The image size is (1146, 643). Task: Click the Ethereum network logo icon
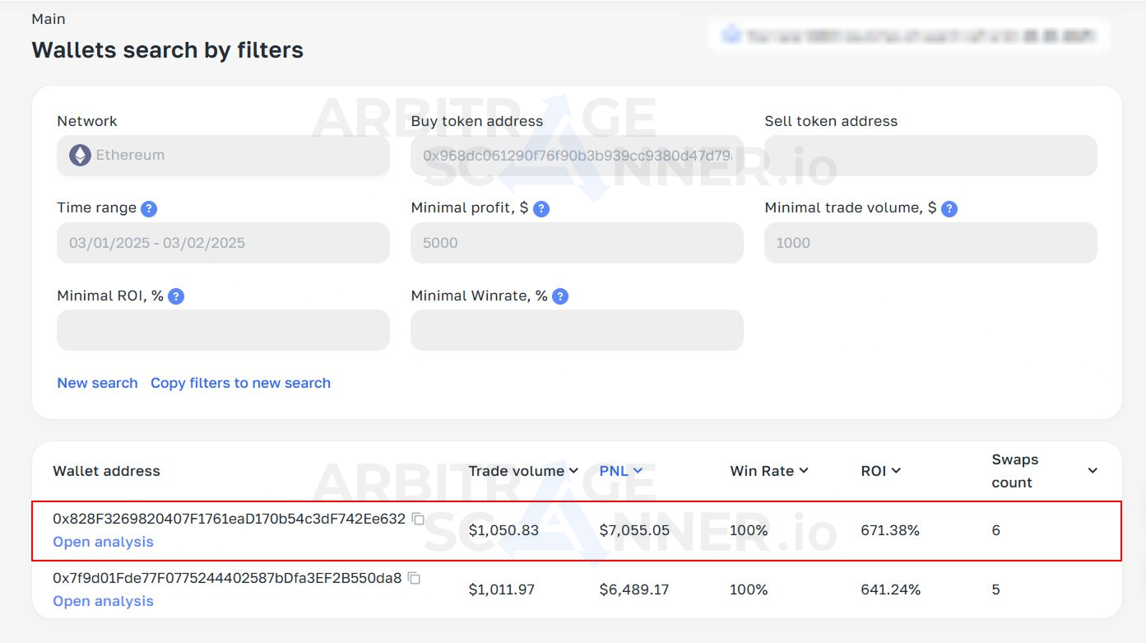click(80, 155)
